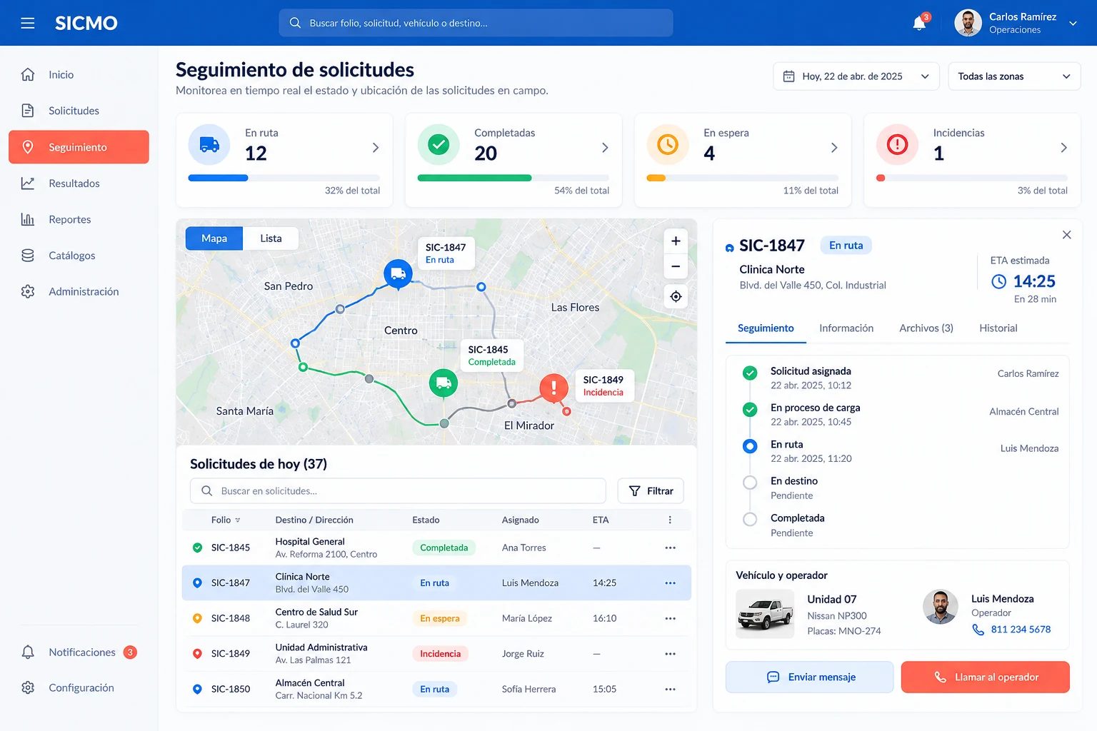1097x731 pixels.
Task: Open Reportes in sidebar
Action: (79, 219)
